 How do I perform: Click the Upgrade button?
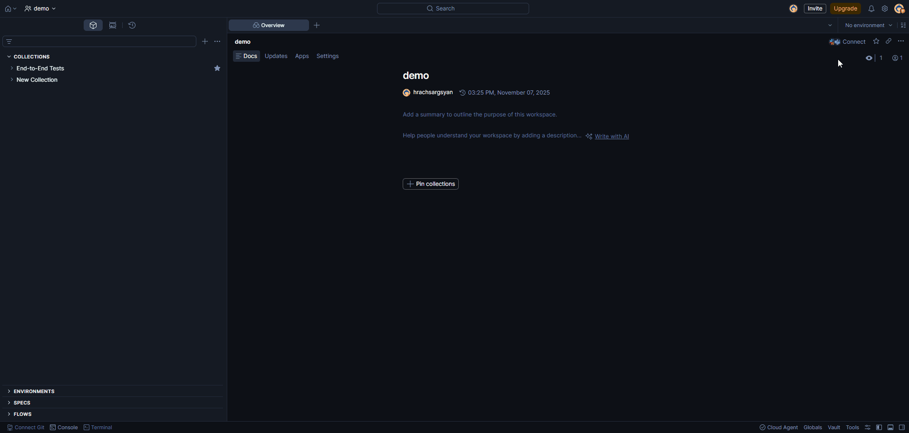point(845,9)
